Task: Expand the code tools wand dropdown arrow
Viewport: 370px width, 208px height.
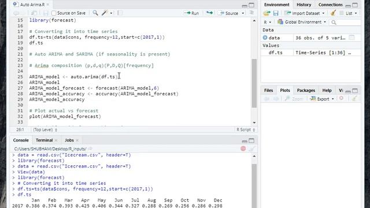Action: (111, 13)
